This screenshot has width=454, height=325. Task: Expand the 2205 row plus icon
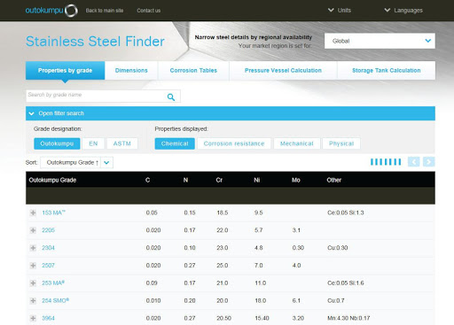(x=33, y=230)
